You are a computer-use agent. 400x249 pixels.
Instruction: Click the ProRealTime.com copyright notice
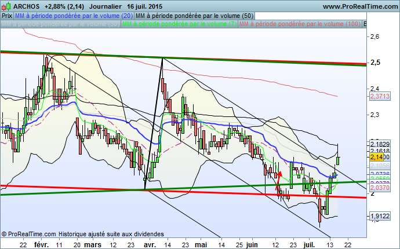click(x=29, y=234)
